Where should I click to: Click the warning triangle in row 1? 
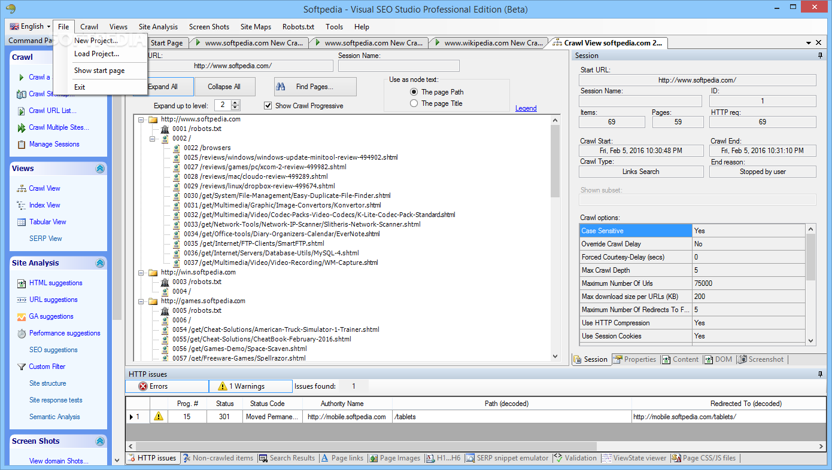158,416
